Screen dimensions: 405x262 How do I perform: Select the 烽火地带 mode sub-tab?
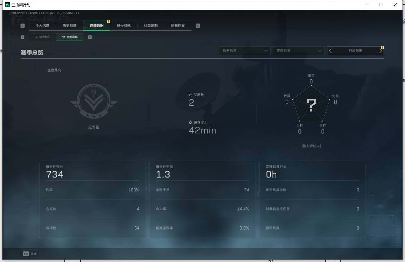pyautogui.click(x=43, y=37)
